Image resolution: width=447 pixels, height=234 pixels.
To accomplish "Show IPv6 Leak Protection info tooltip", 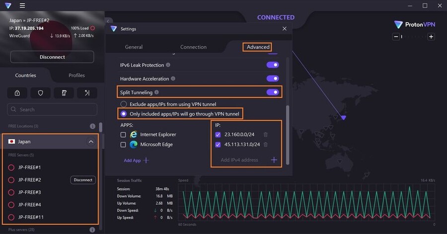I will coord(168,65).
